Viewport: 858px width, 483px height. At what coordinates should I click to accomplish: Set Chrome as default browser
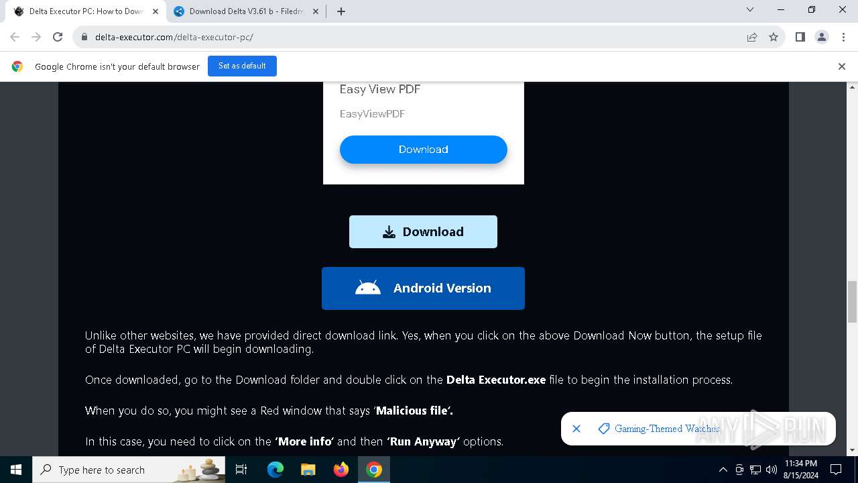[242, 66]
